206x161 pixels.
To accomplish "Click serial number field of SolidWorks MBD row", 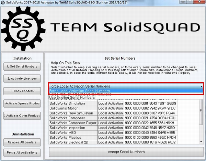I will tap(151, 133).
